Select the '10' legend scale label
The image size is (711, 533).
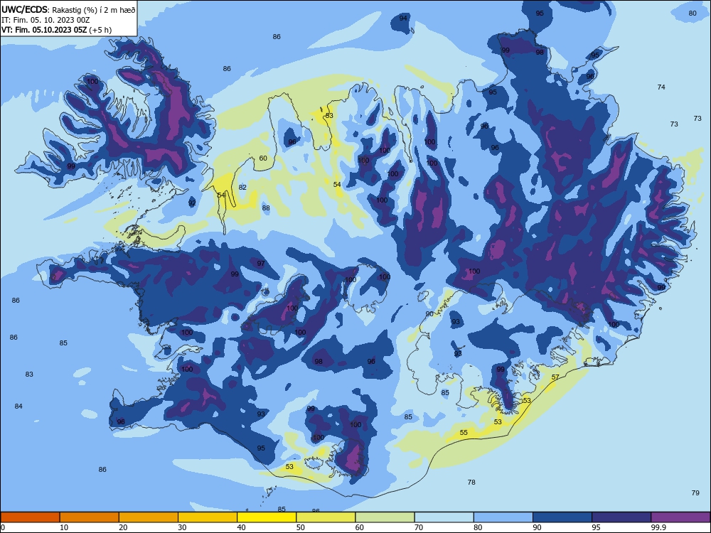pyautogui.click(x=64, y=527)
